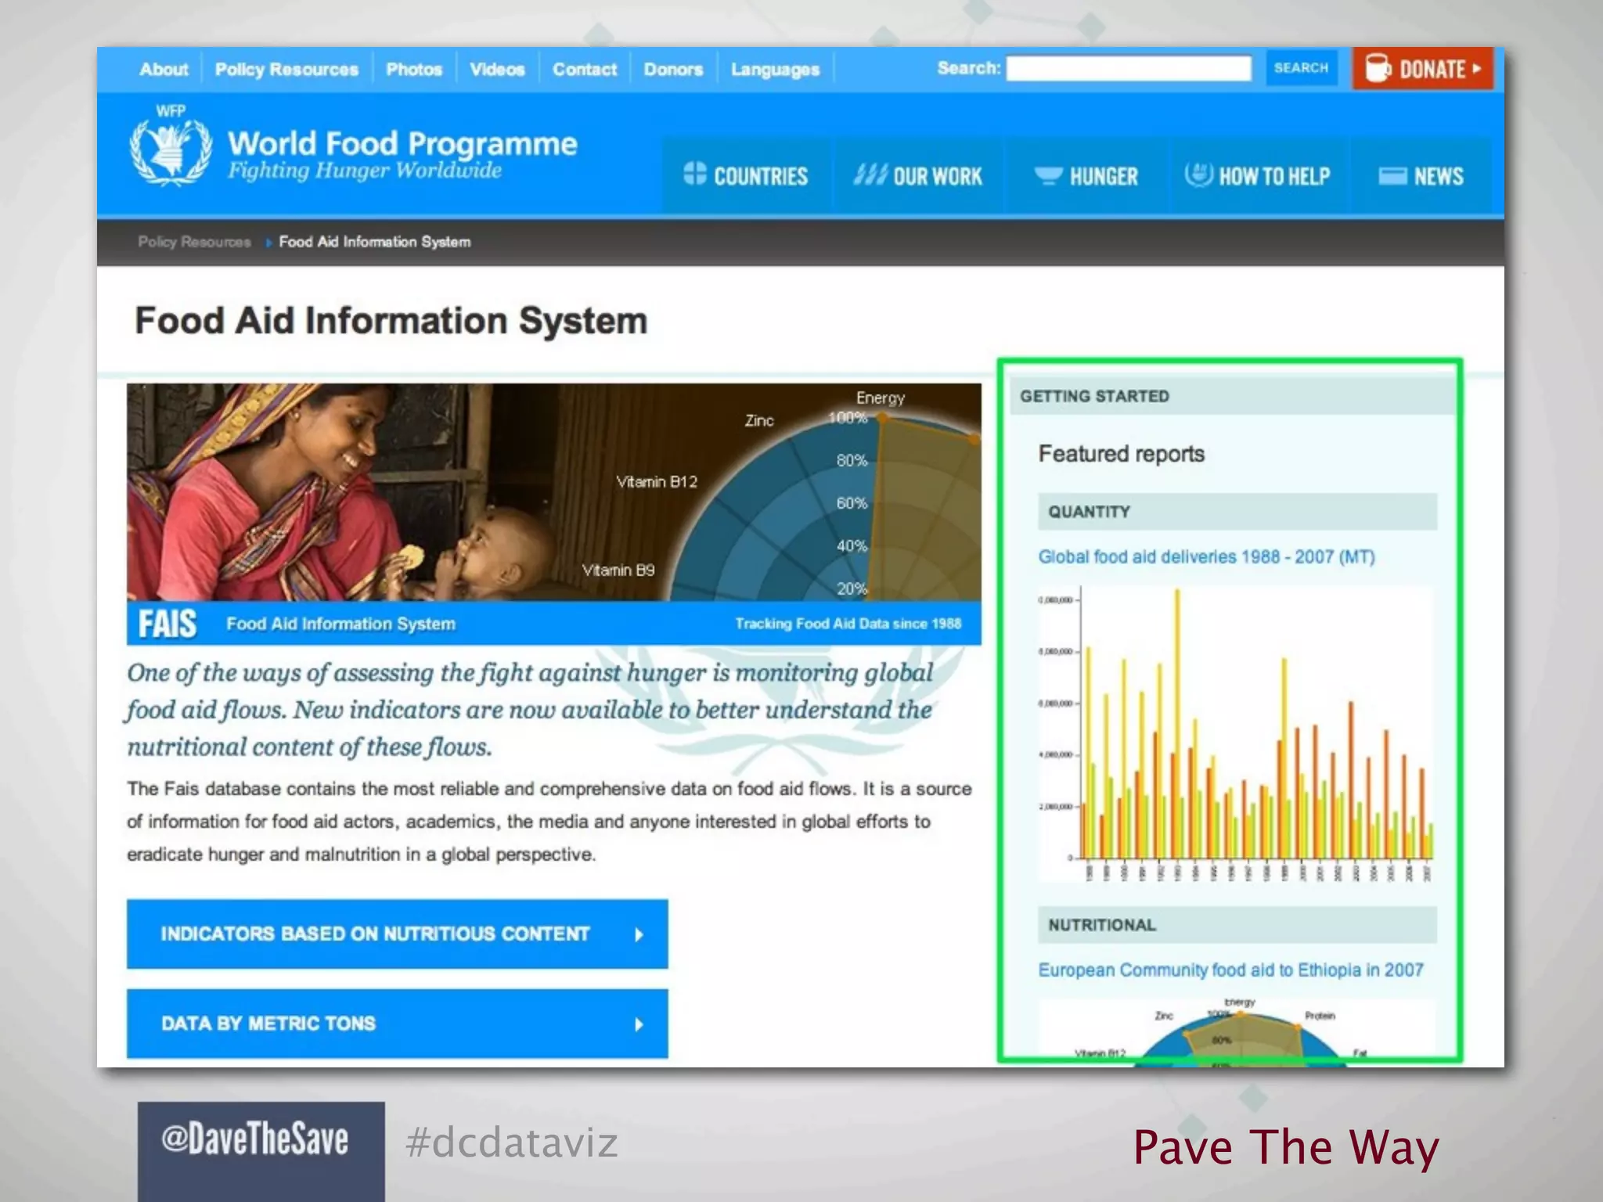Open Policy Resources in top bar
The height and width of the screenshot is (1202, 1603).
pos(286,70)
